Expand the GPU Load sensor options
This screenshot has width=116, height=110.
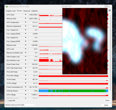pyautogui.click(x=26, y=49)
